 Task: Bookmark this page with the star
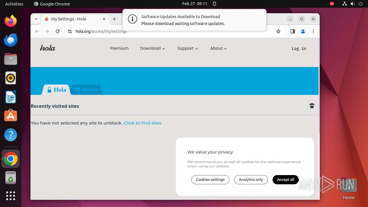(278, 31)
